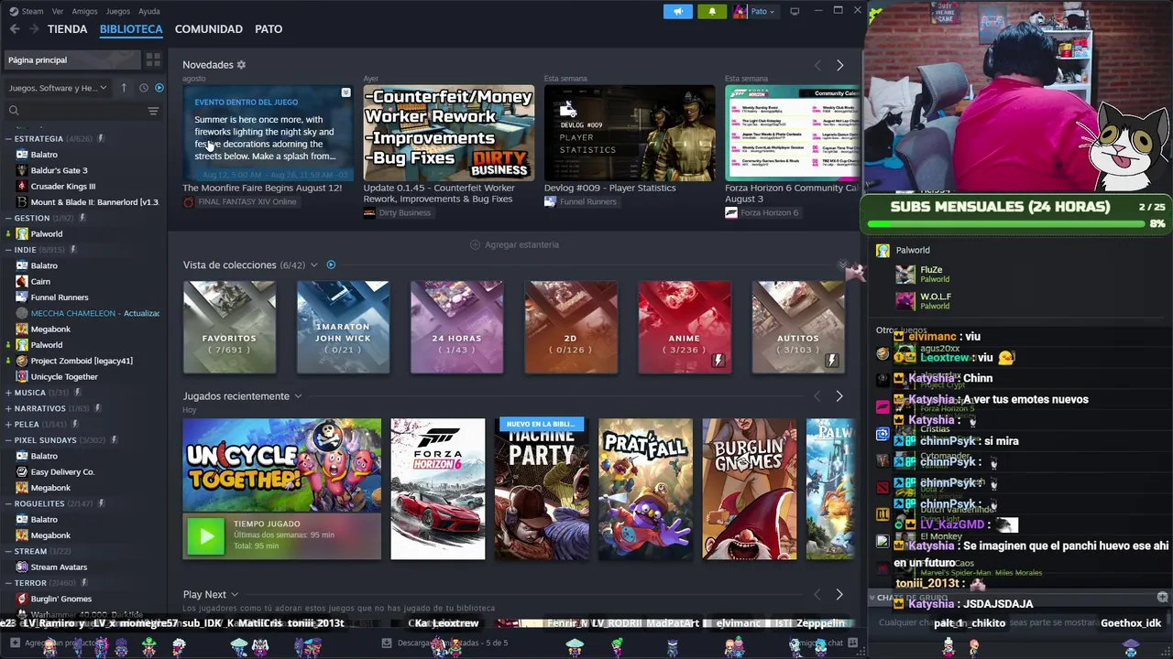1173x659 pixels.
Task: Open the Dirty Business link under the update news
Action: pyautogui.click(x=397, y=213)
